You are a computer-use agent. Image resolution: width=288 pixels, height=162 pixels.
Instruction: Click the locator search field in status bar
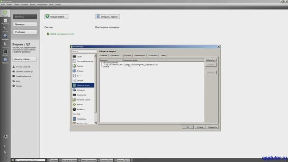[x=30, y=160]
